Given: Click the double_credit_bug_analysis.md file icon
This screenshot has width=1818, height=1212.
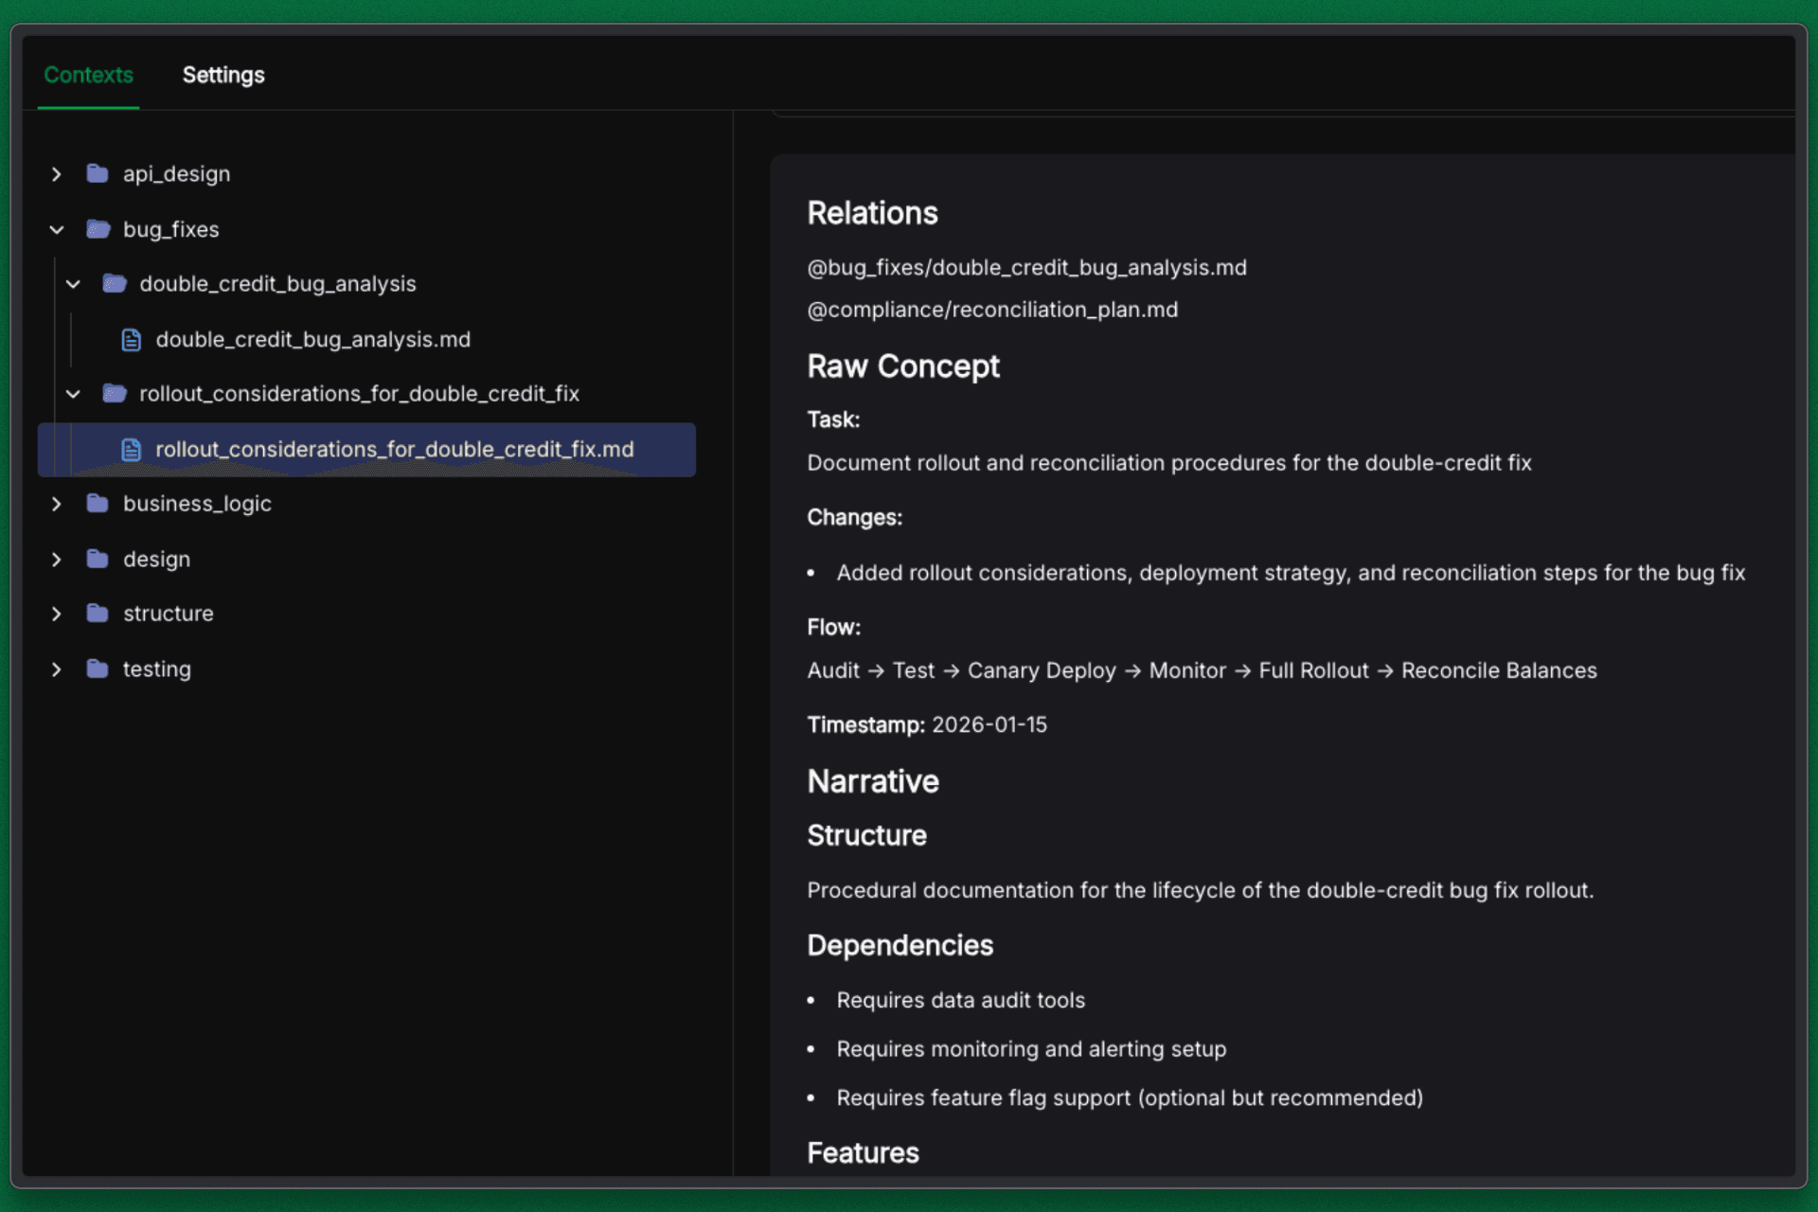Looking at the screenshot, I should click(x=132, y=340).
